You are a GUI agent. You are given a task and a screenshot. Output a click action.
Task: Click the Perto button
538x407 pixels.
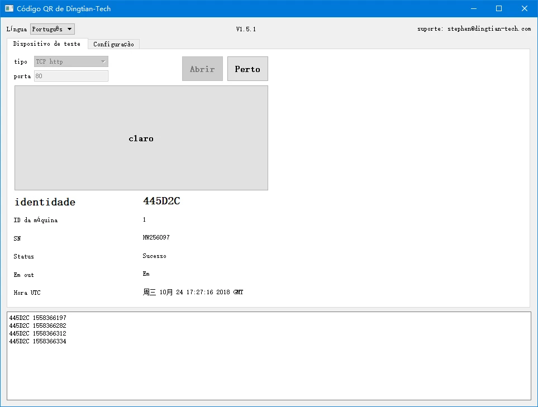point(247,69)
